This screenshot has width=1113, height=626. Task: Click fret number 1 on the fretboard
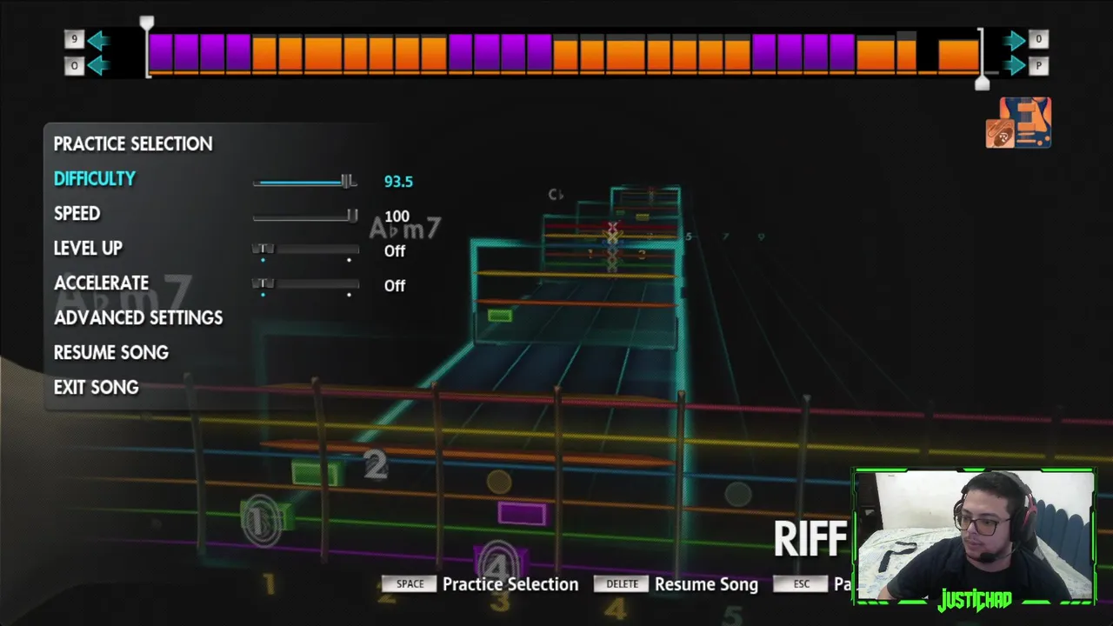coord(269,584)
